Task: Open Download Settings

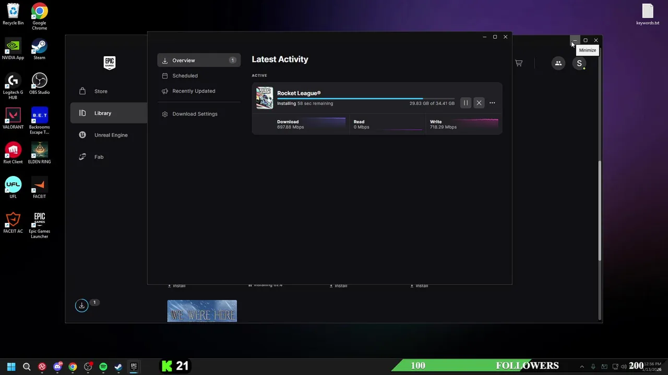Action: point(195,114)
